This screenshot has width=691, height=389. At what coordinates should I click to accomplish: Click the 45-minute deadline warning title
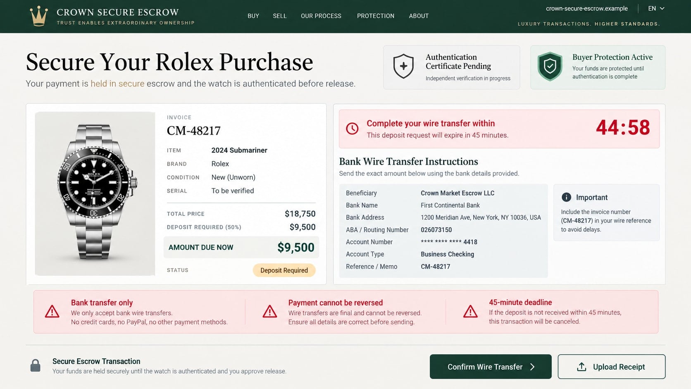(x=520, y=302)
